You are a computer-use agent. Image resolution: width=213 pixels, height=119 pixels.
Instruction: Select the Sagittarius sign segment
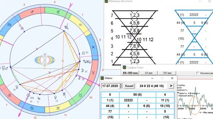tap(32, 12)
